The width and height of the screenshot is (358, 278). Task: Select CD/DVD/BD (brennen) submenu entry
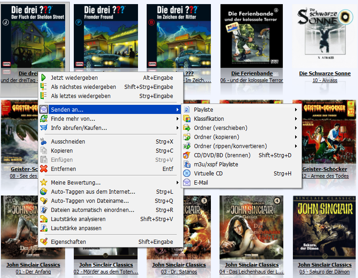click(241, 155)
